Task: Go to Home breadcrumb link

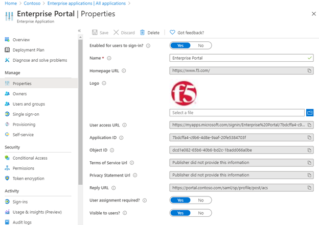Action: 11,3
